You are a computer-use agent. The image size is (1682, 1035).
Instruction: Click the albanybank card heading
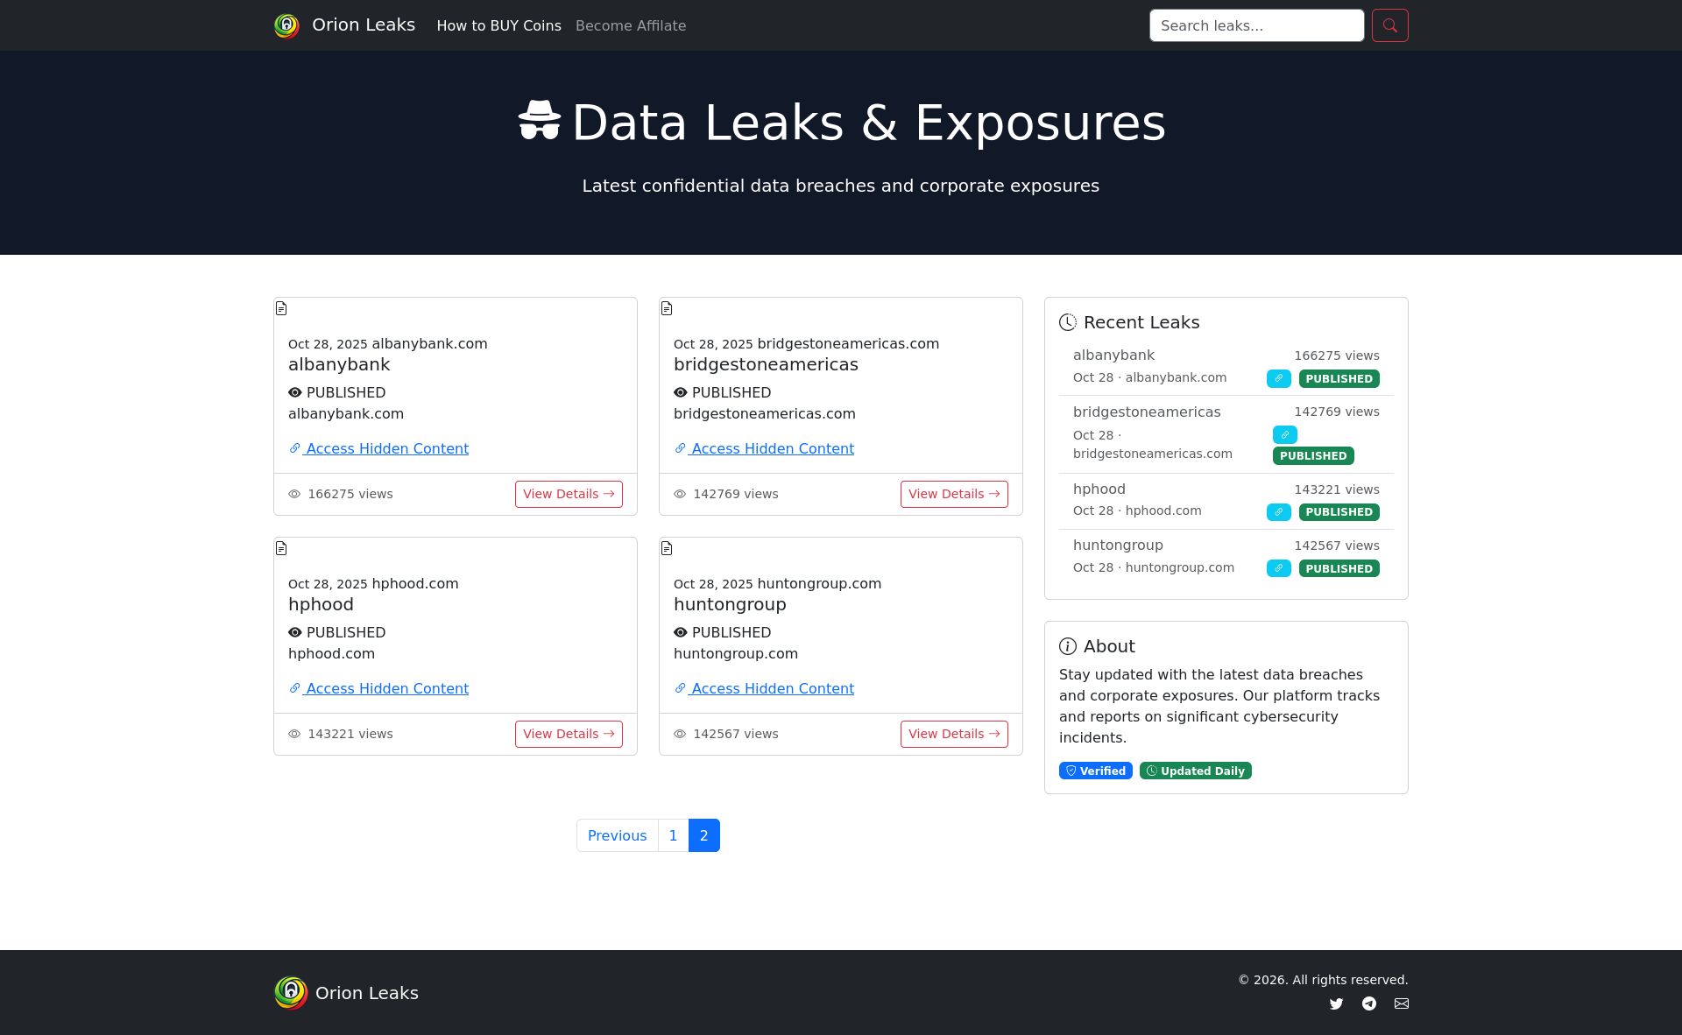pos(339,364)
